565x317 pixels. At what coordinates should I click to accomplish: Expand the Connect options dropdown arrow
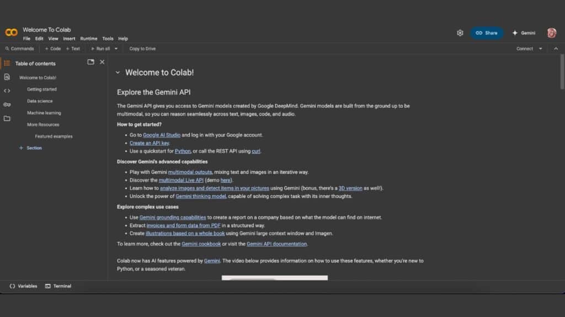[x=540, y=48]
